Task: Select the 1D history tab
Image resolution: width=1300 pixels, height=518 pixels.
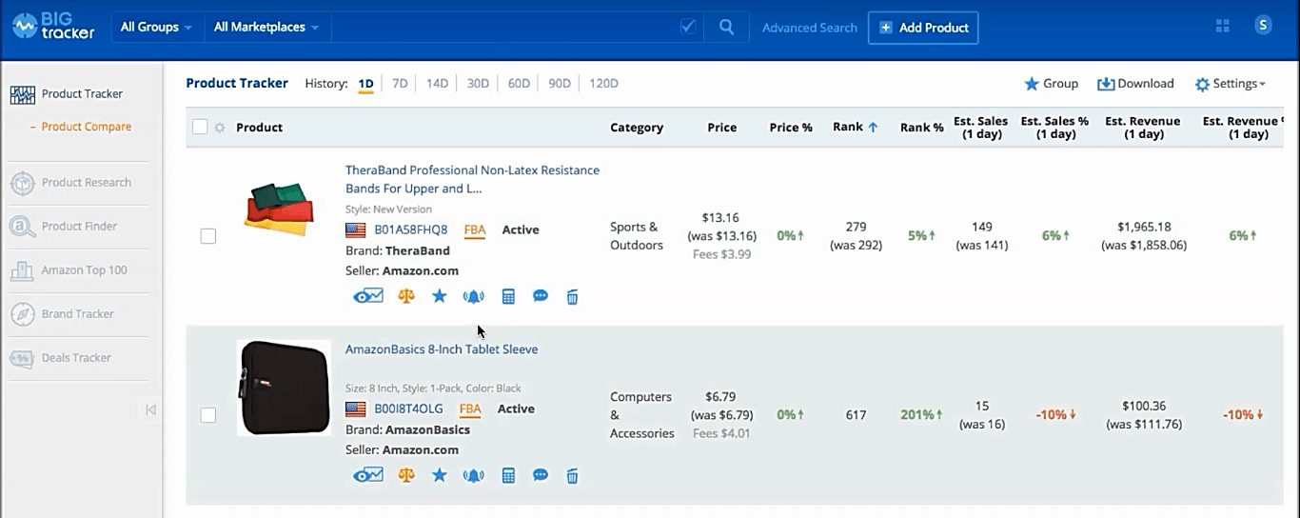Action: (365, 84)
